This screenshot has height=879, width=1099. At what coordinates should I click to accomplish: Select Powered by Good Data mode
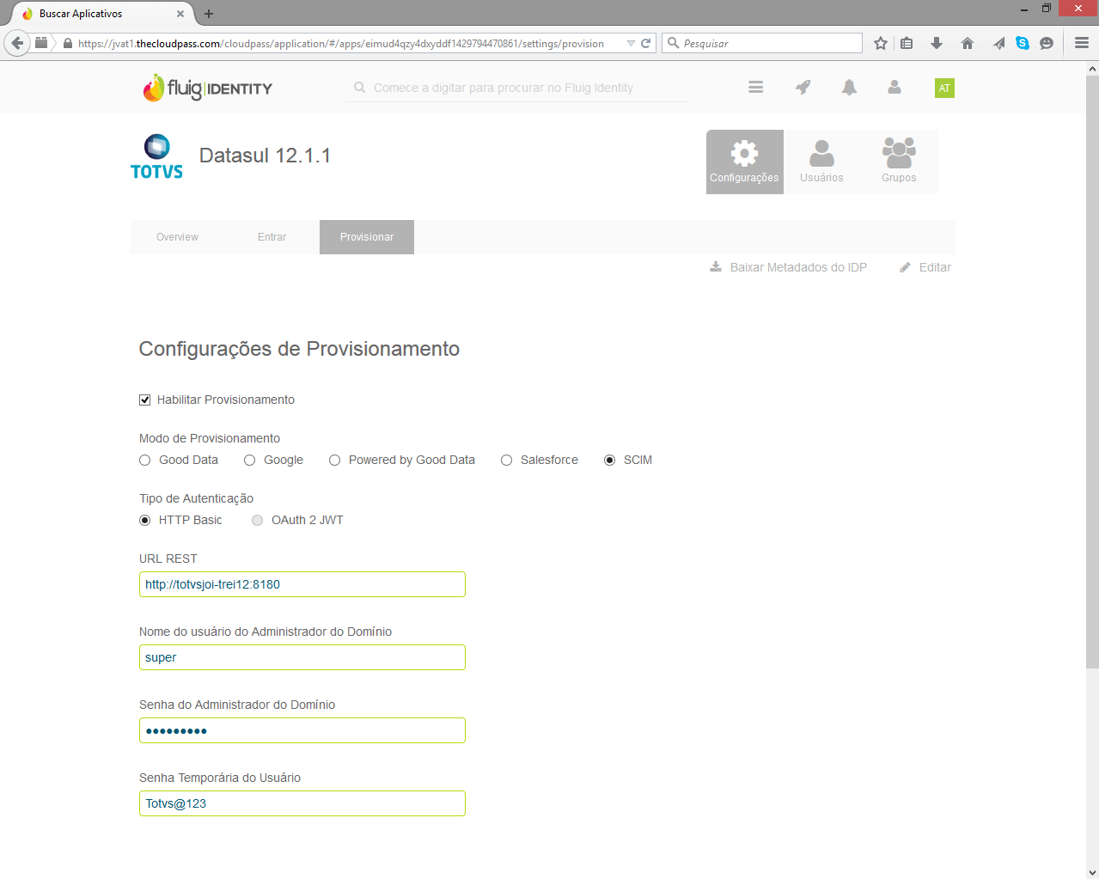[x=335, y=461]
